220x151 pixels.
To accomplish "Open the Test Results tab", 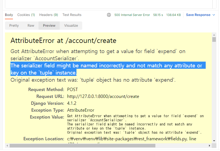I will [x=72, y=15].
